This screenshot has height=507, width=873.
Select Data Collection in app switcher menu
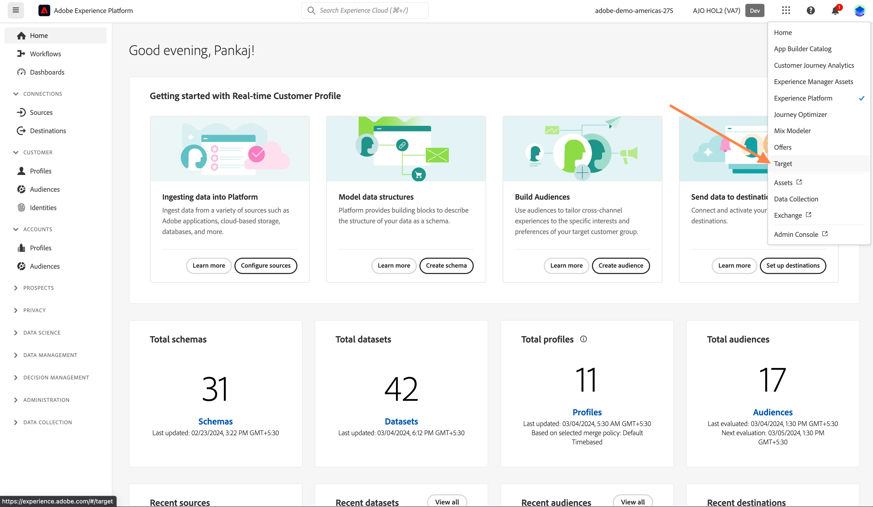[x=819, y=199]
